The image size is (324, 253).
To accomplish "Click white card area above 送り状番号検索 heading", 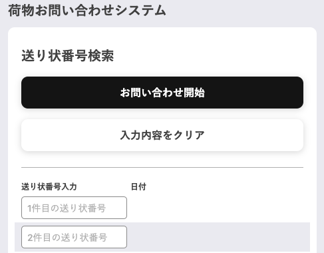I will coord(162,38).
